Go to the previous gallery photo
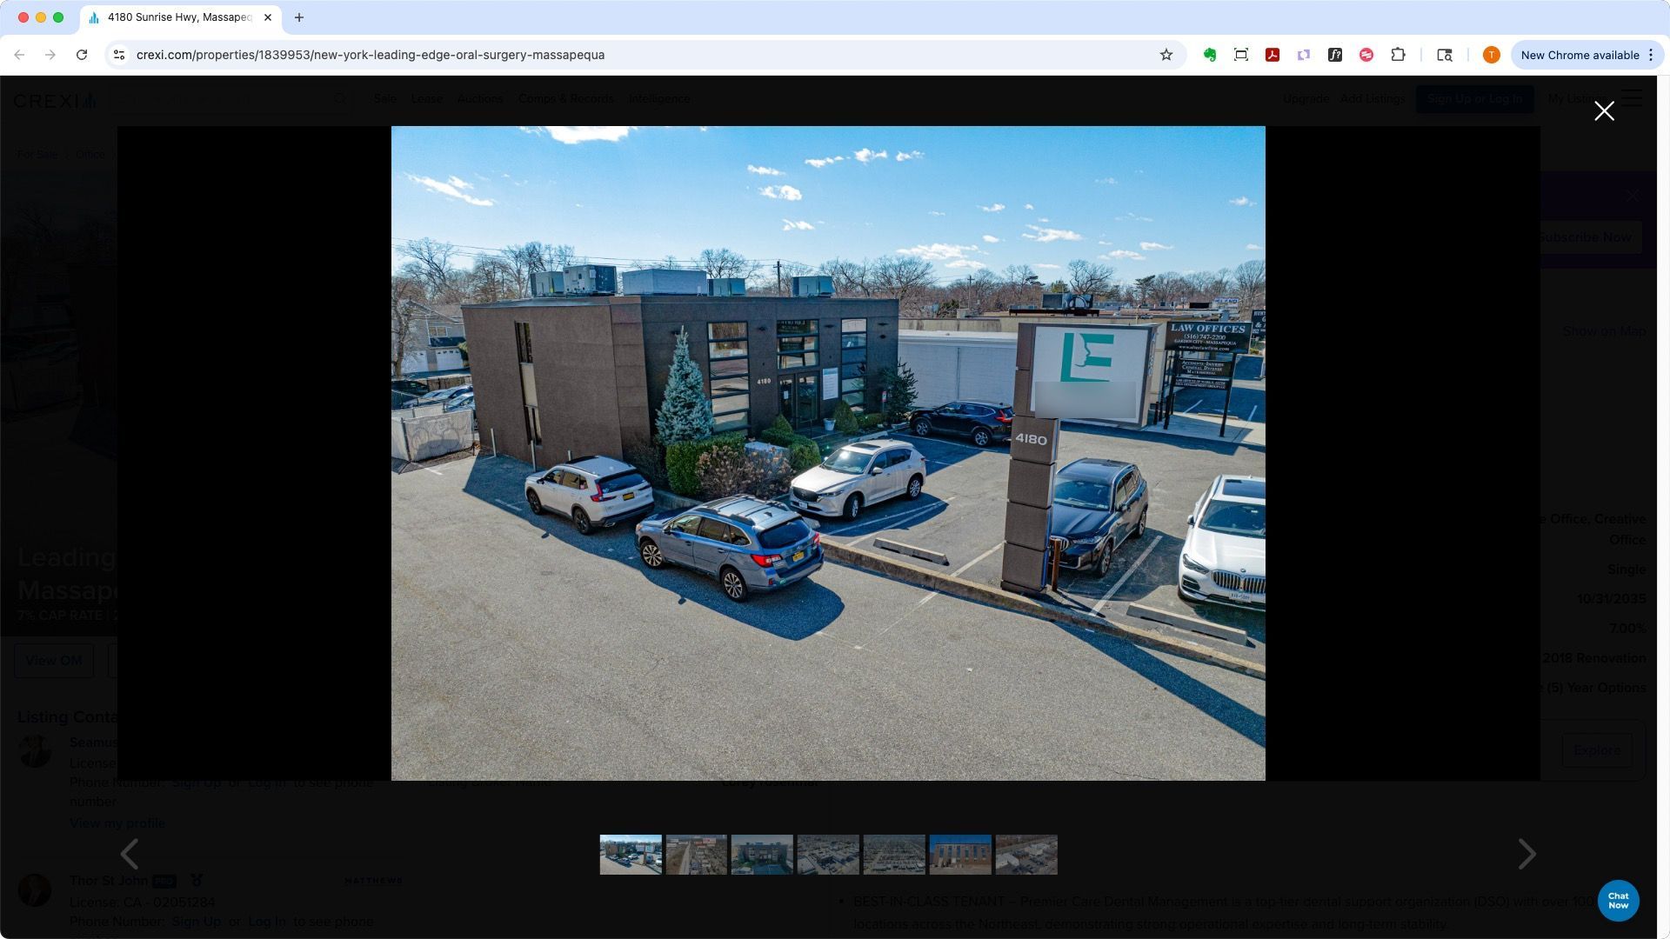The image size is (1670, 939). (x=130, y=854)
